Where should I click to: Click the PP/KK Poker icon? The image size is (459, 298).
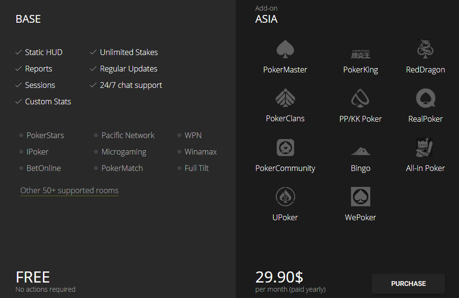(x=360, y=99)
